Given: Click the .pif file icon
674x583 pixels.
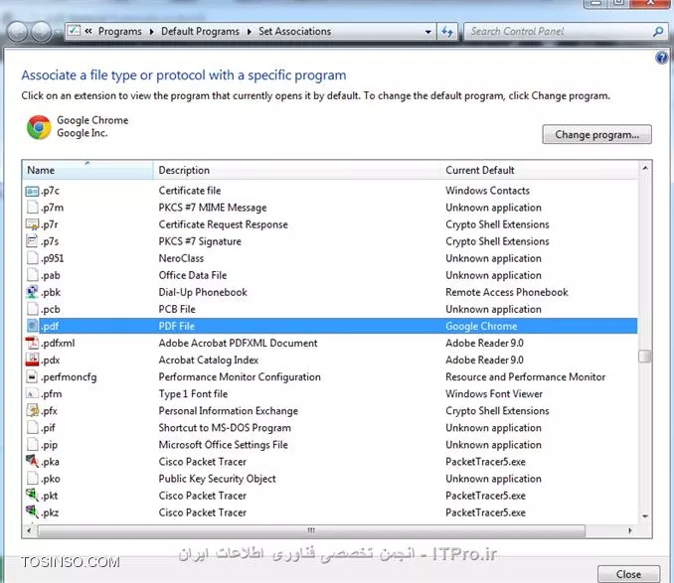Looking at the screenshot, I should pos(32,428).
